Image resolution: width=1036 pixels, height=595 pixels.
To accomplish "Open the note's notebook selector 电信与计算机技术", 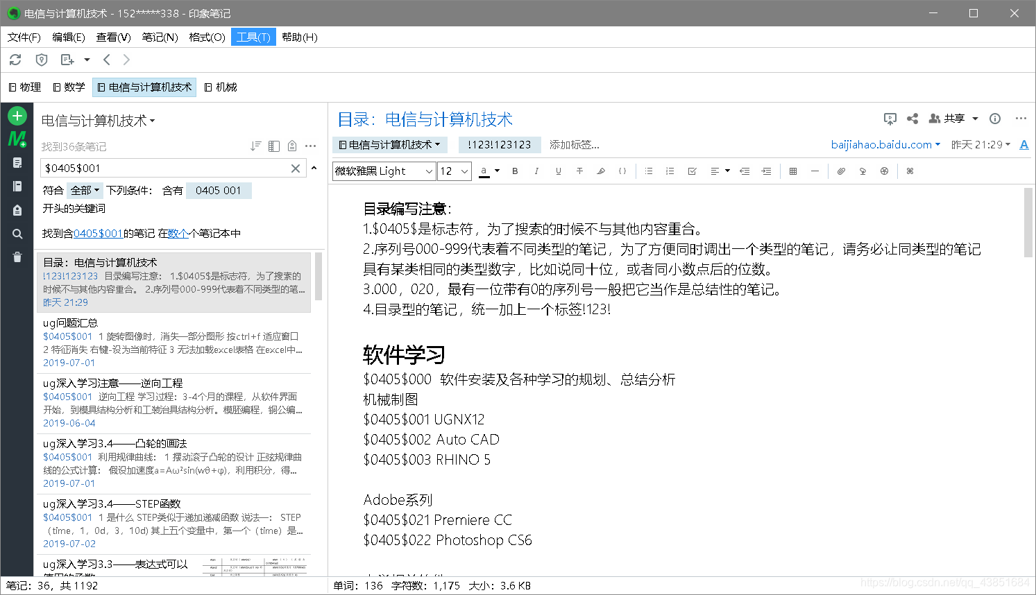I will [390, 145].
